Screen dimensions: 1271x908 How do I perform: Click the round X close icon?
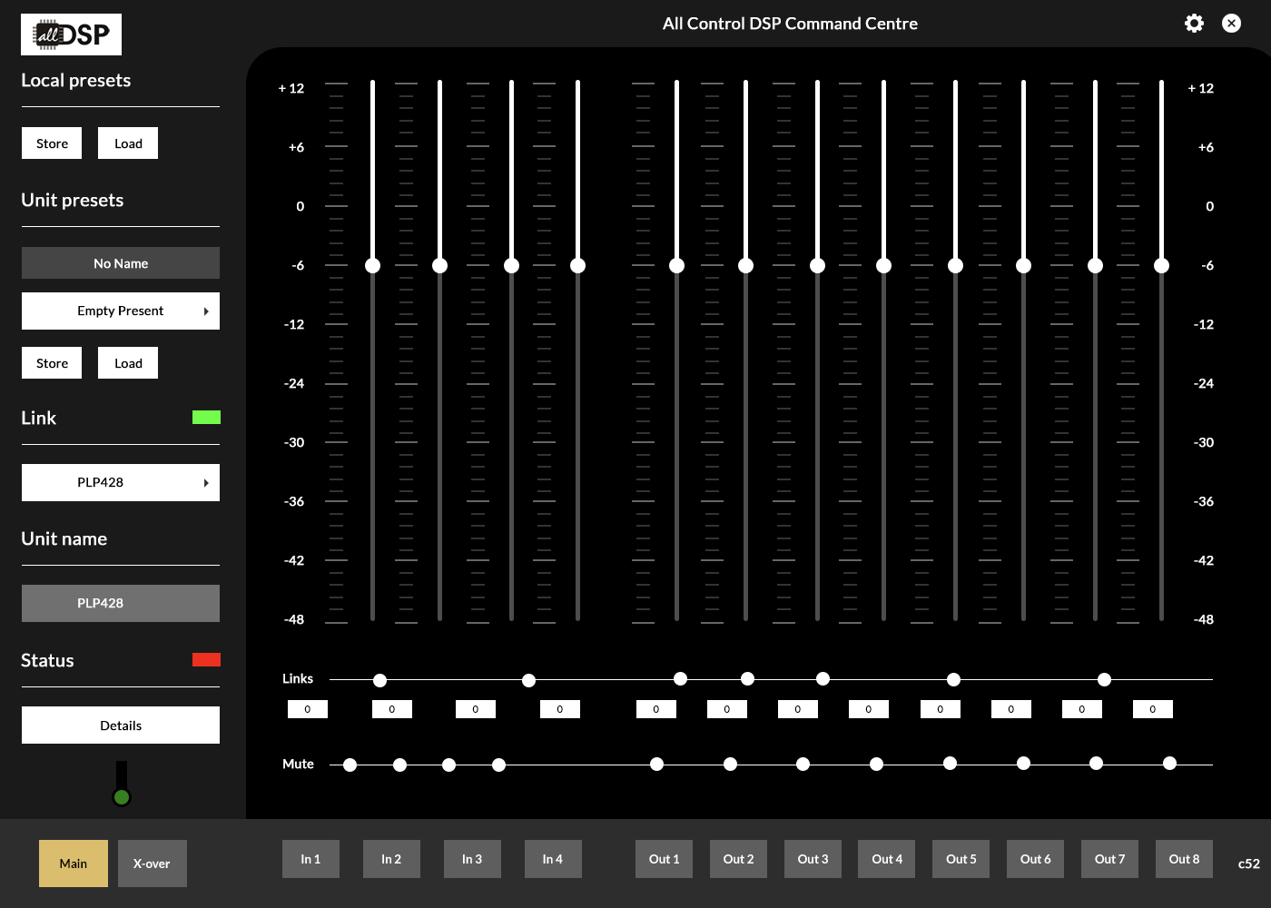click(1231, 24)
